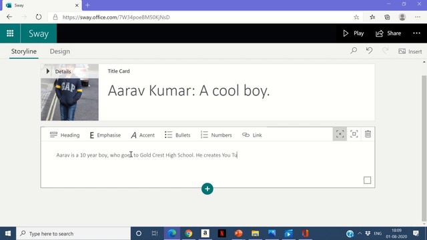Open the Sway more options ellipsis

pos(416,33)
